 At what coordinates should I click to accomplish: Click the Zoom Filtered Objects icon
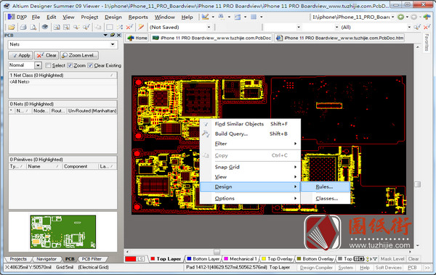[x=86, y=28]
